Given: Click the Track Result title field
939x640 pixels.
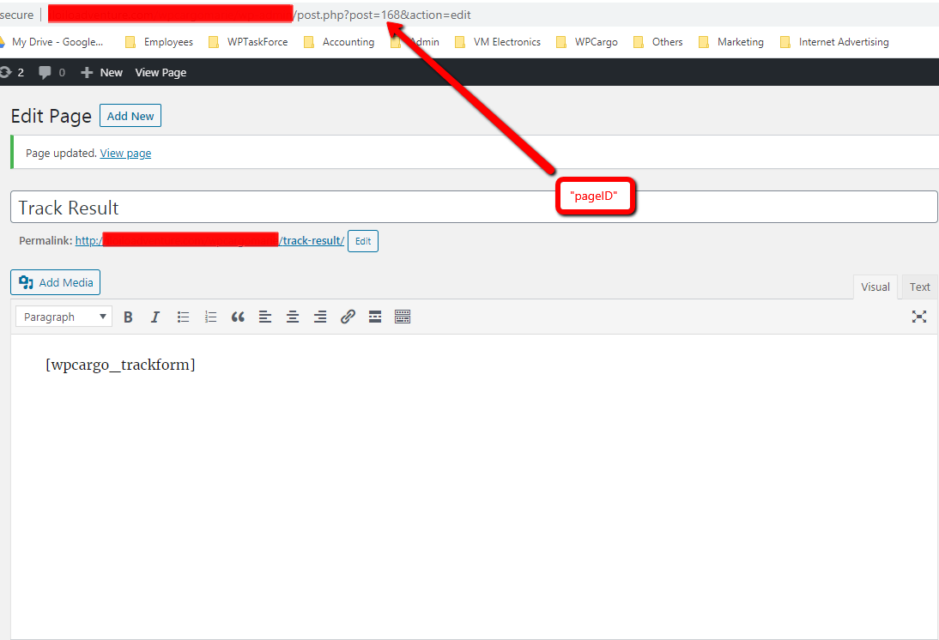Looking at the screenshot, I should point(474,208).
